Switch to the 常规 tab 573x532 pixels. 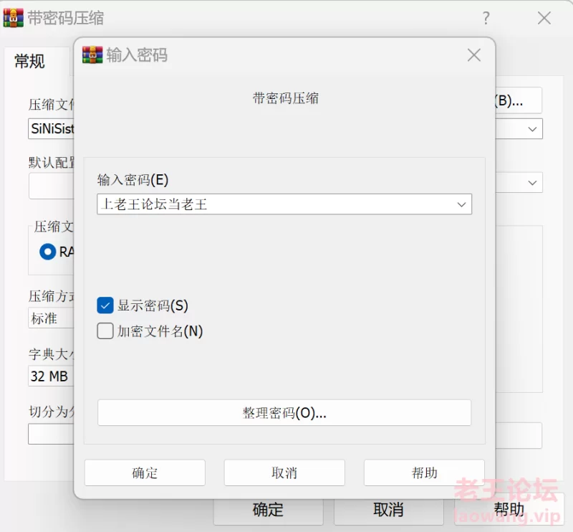click(29, 62)
